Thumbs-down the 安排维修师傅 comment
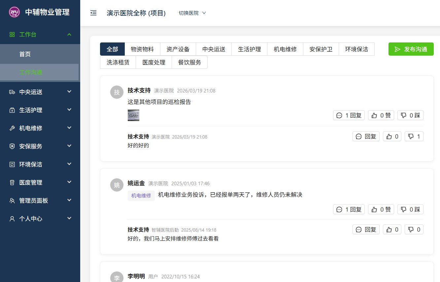 coord(414,229)
